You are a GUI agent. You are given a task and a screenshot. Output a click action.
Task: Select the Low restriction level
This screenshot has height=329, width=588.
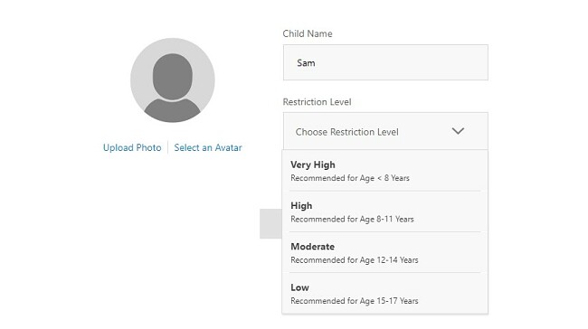[385, 293]
